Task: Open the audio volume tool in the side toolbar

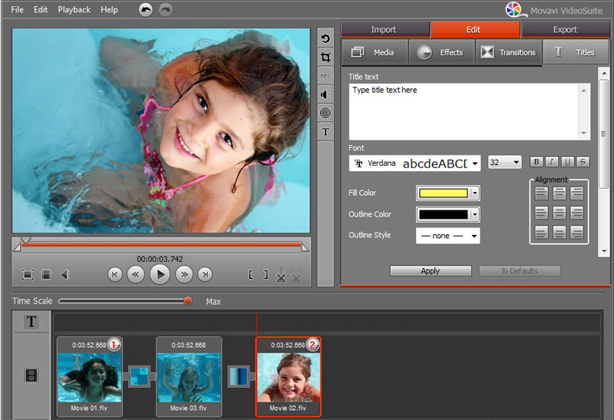Action: coord(325,94)
